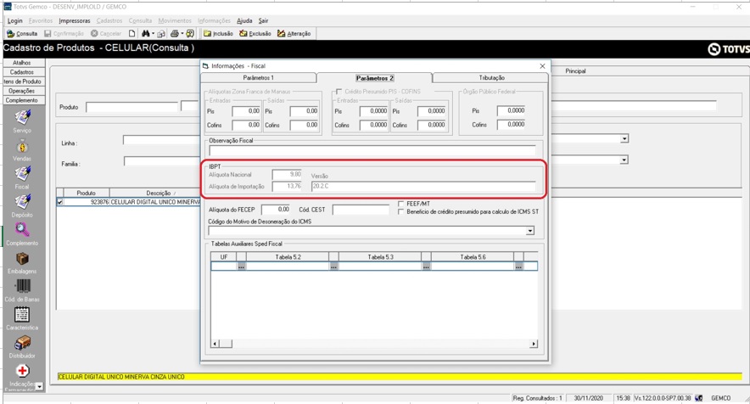
Task: Click the Cadastros sidebar button
Action: [22, 72]
